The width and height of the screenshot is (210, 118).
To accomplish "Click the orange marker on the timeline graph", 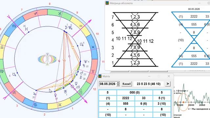I will [183, 102].
